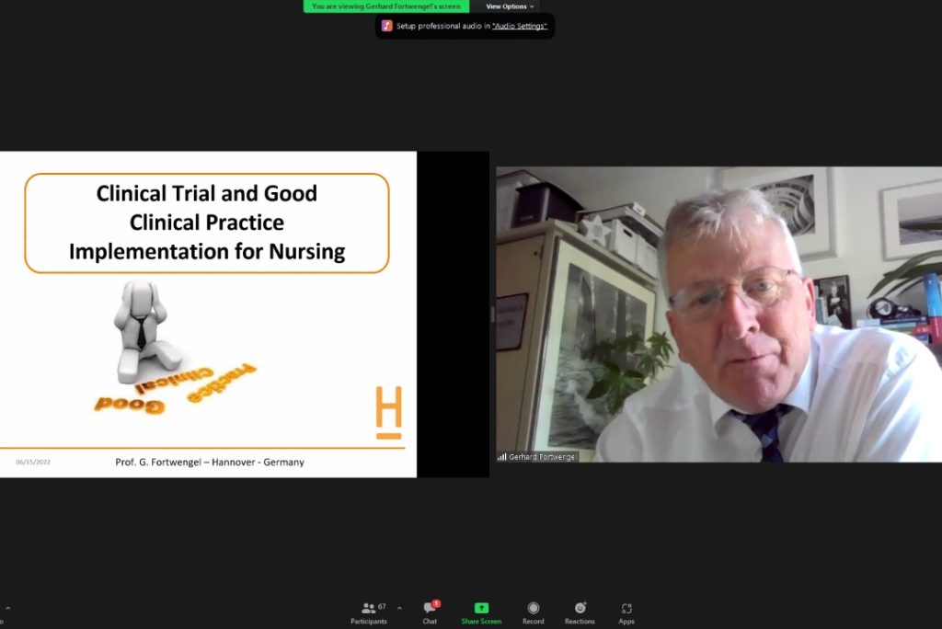This screenshot has width=942, height=629.
Task: Click the shared slide title box
Action: tap(207, 223)
